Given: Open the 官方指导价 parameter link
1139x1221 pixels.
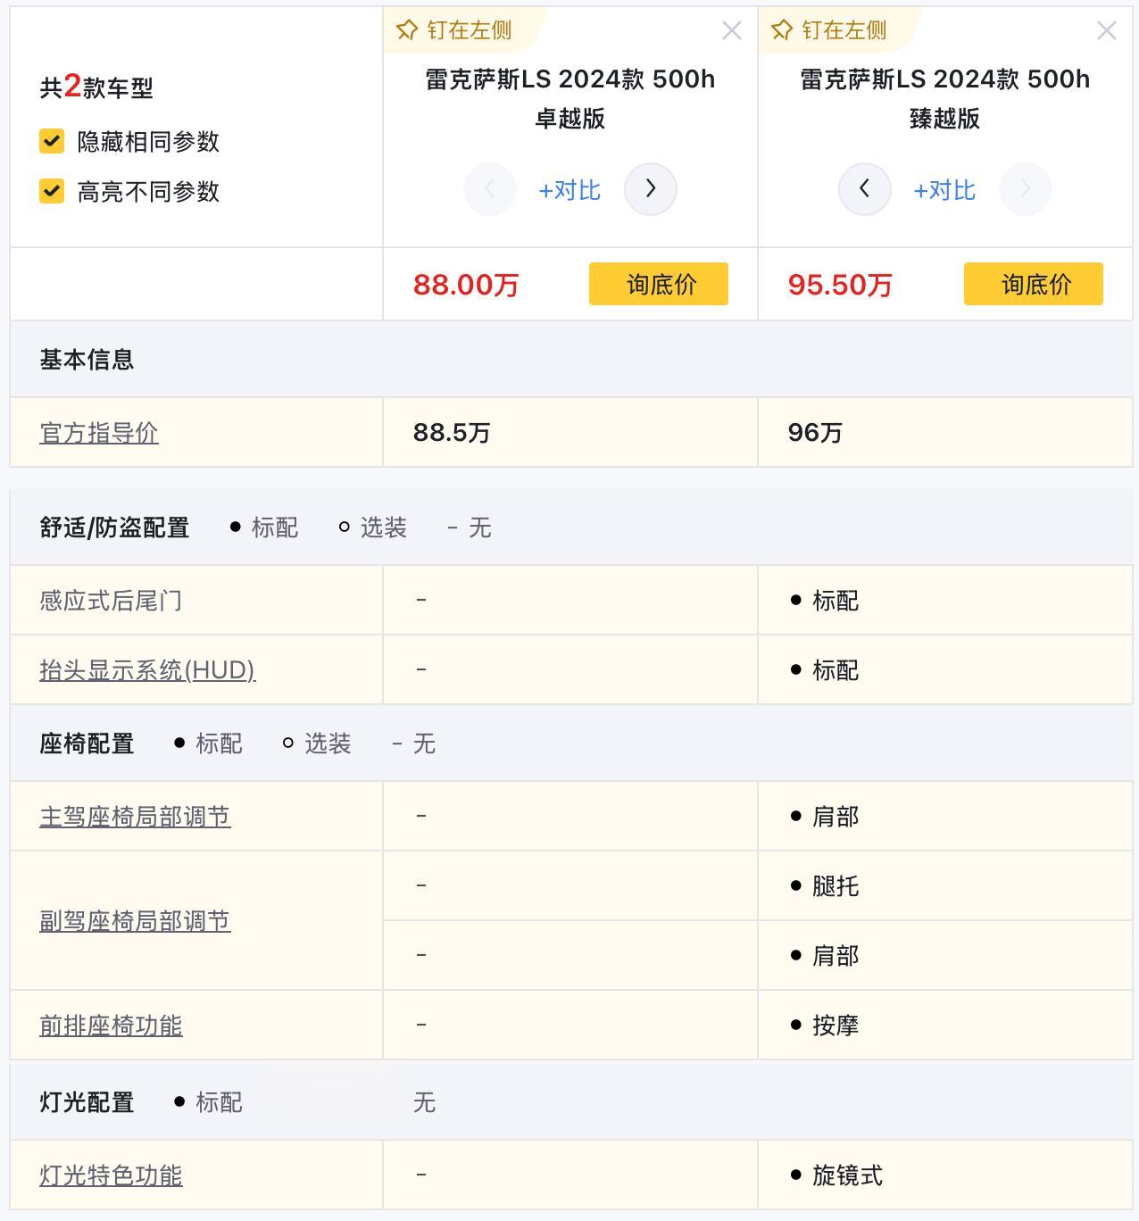Looking at the screenshot, I should click(99, 433).
